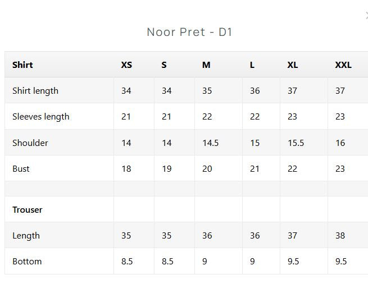Click the Shoulder row label

pos(30,143)
